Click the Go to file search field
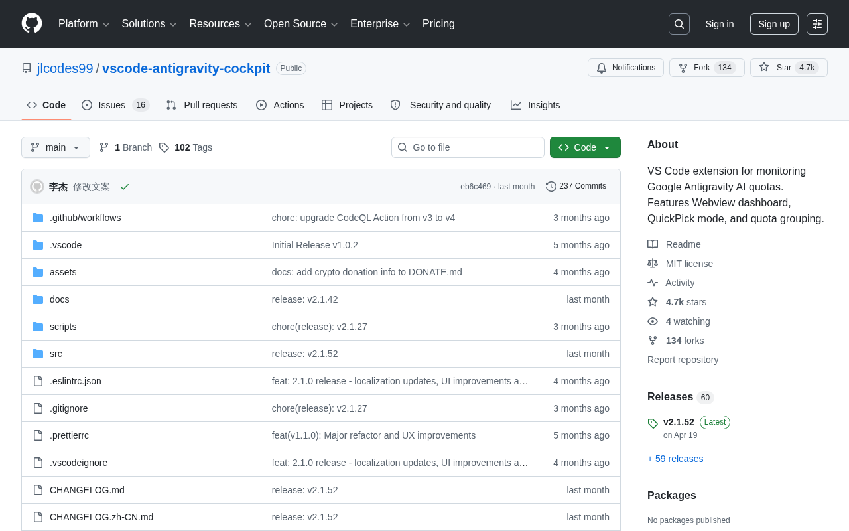Viewport: 849px width, 531px height. pyautogui.click(x=468, y=147)
